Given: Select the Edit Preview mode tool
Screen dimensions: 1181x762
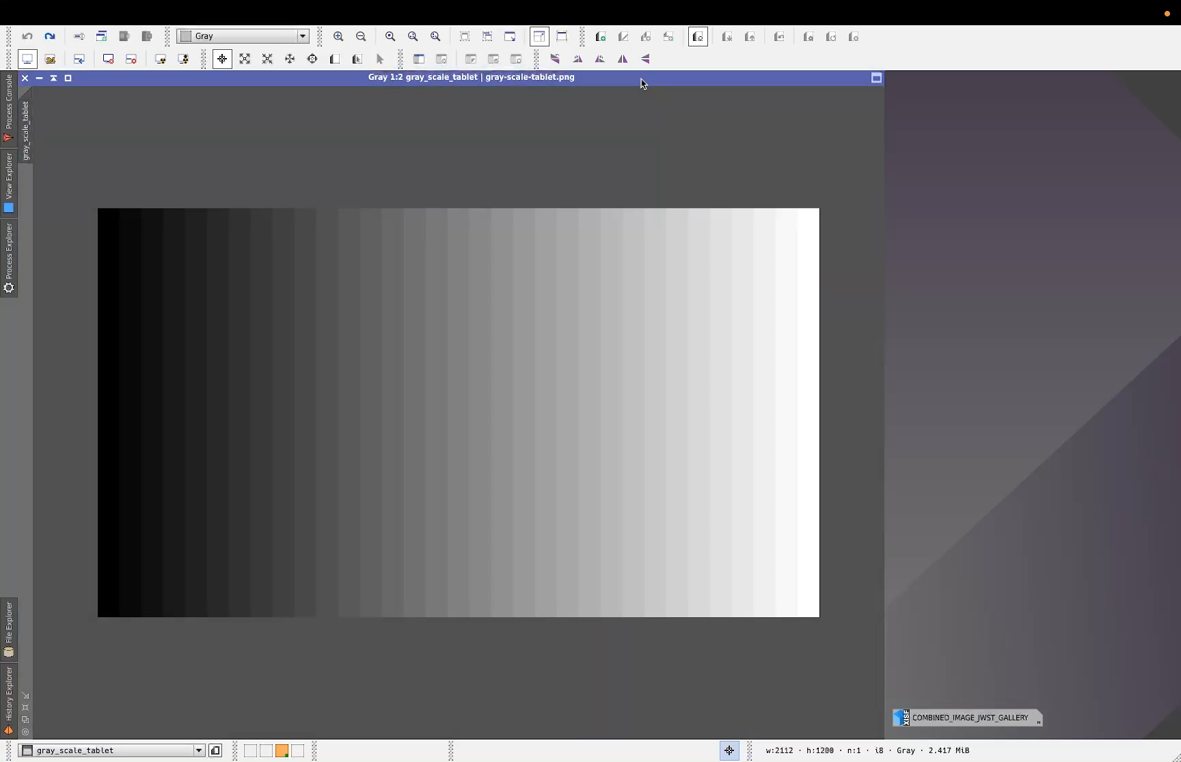Looking at the screenshot, I should click(357, 59).
